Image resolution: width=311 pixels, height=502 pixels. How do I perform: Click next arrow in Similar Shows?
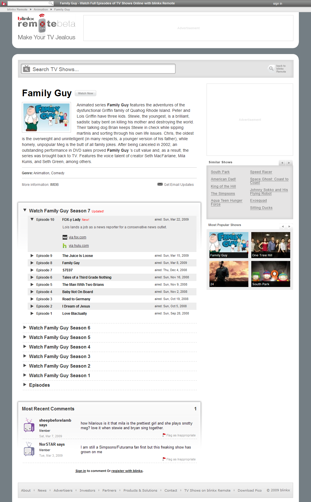tap(289, 163)
